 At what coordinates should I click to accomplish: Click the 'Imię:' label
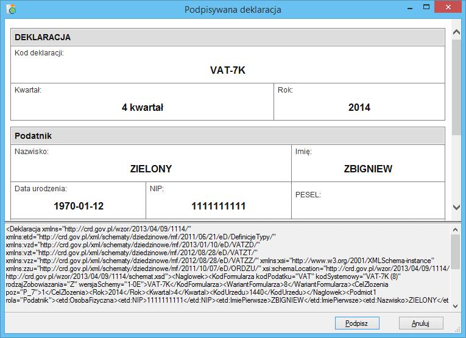point(303,152)
